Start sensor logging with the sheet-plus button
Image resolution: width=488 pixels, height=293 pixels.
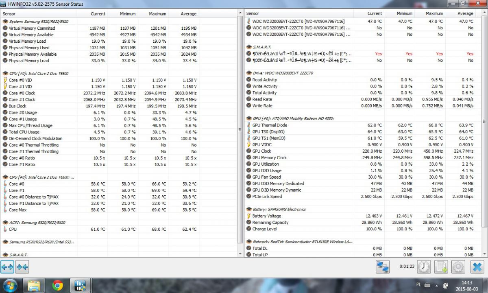[x=441, y=267]
